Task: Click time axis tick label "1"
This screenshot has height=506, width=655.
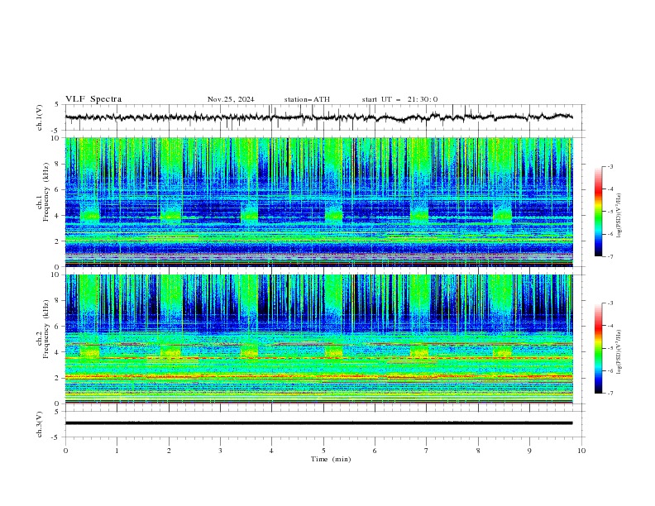Action: [x=117, y=451]
